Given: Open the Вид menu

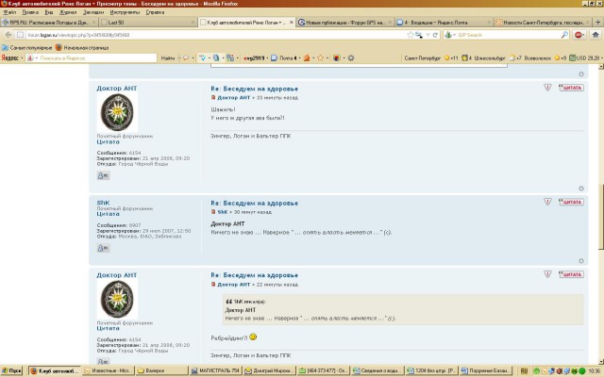Looking at the screenshot, I should 49,12.
